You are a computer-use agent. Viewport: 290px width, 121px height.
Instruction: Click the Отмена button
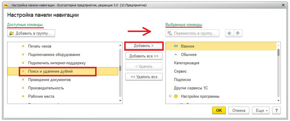tap(239, 110)
